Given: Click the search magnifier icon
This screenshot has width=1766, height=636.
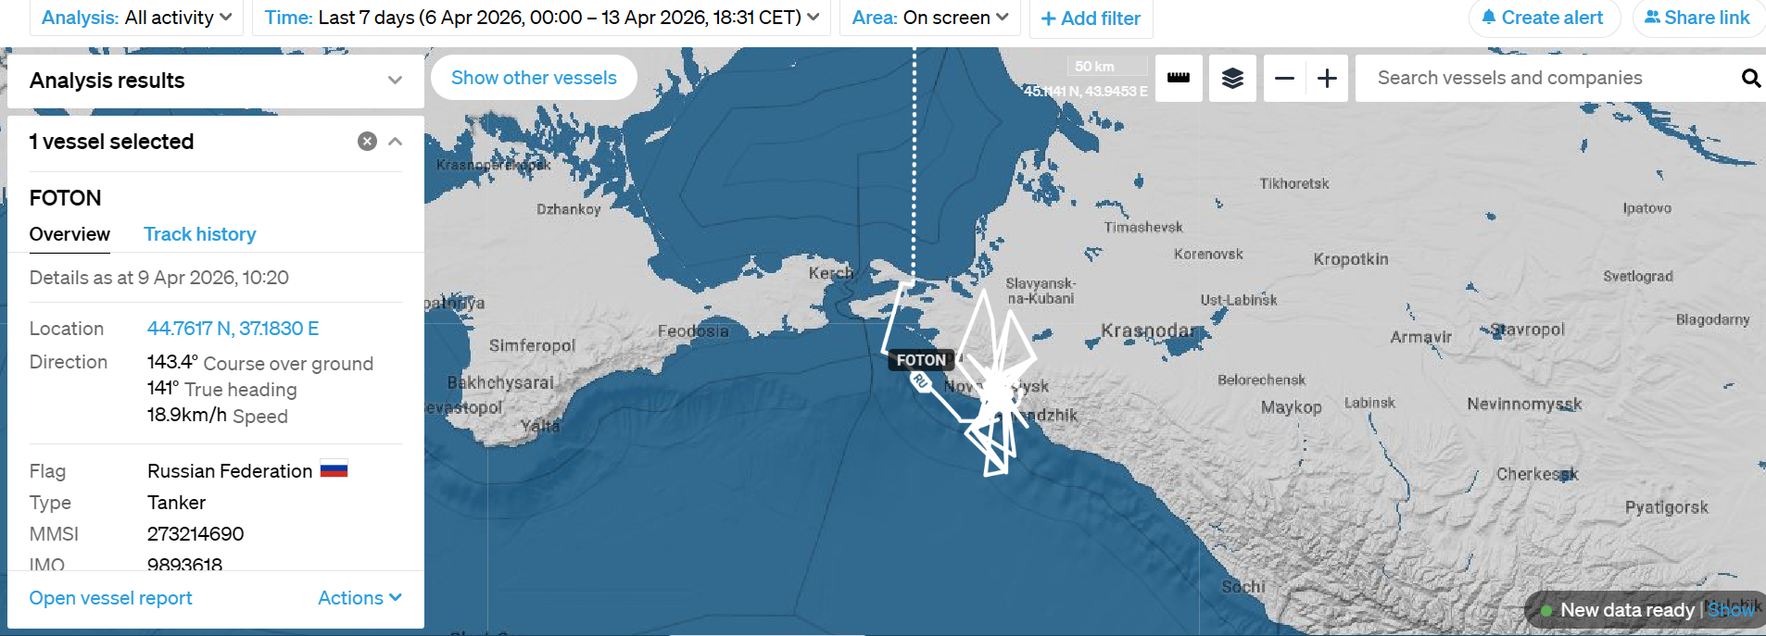Looking at the screenshot, I should tap(1750, 78).
